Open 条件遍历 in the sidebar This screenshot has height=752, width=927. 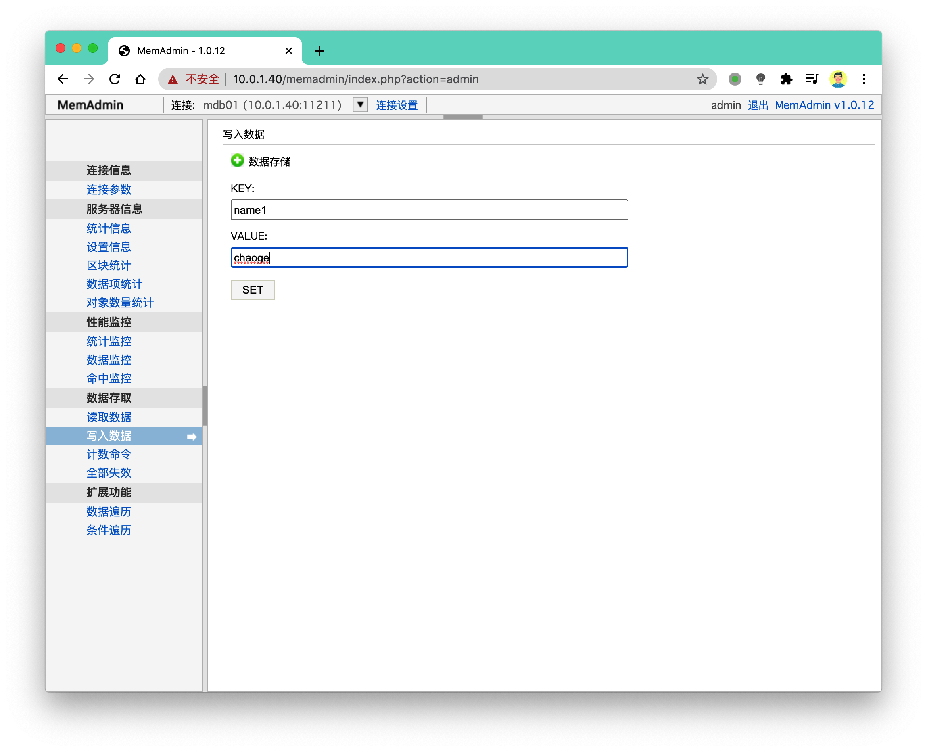(109, 530)
